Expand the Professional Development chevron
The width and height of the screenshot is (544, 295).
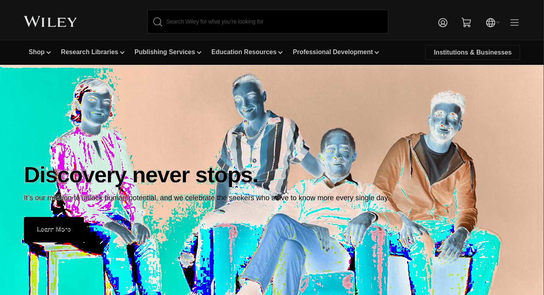coord(377,53)
